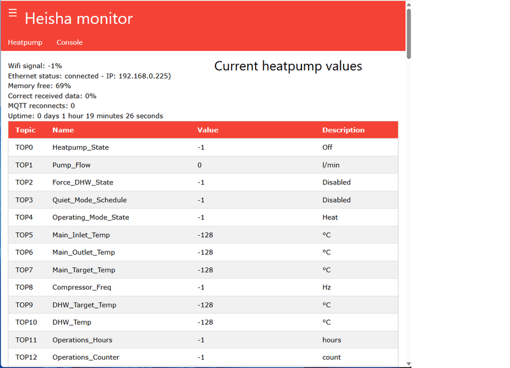Viewport: 510px width, 368px height.
Task: Click the Off description for Heatpump_State
Action: [x=327, y=147]
